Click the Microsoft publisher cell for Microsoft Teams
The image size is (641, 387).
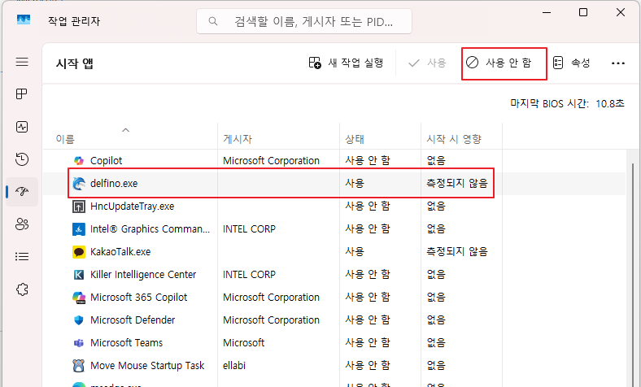244,343
